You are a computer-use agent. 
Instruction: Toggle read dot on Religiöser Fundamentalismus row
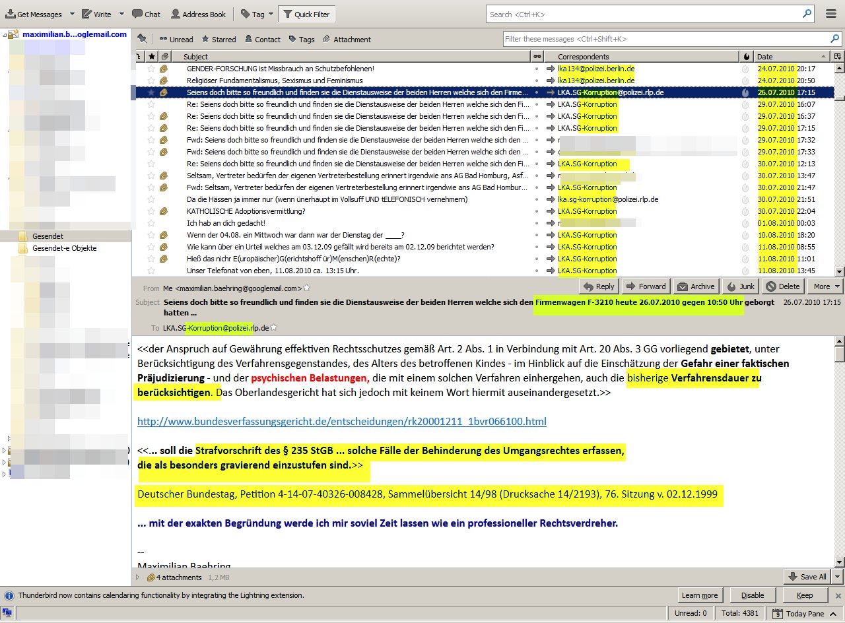pyautogui.click(x=537, y=81)
